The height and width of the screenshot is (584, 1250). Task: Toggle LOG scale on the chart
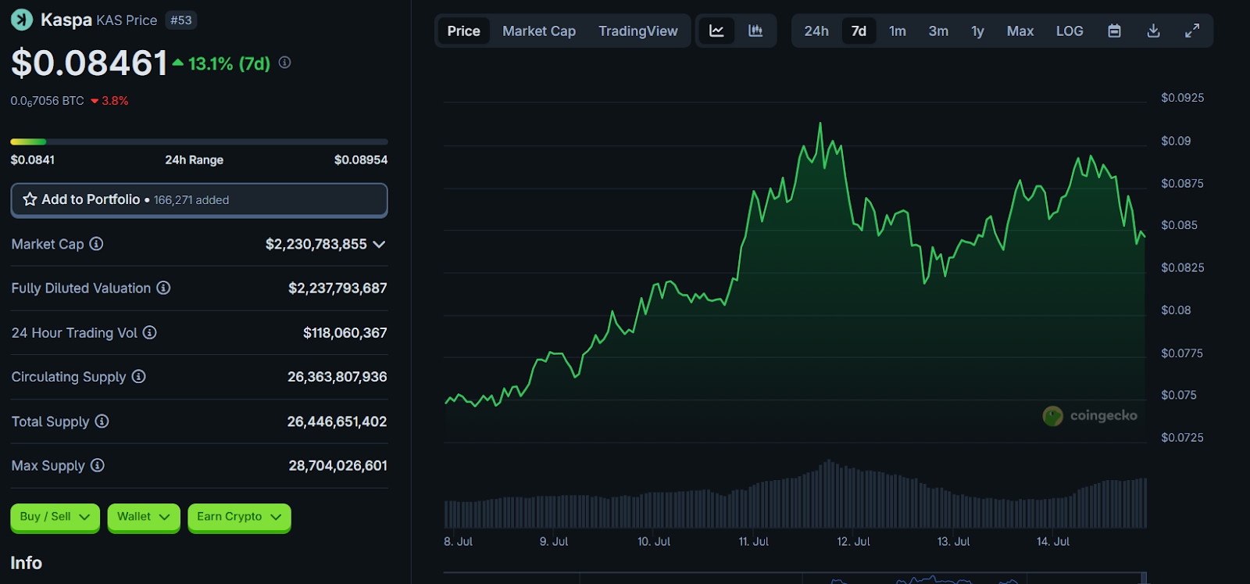[1070, 30]
